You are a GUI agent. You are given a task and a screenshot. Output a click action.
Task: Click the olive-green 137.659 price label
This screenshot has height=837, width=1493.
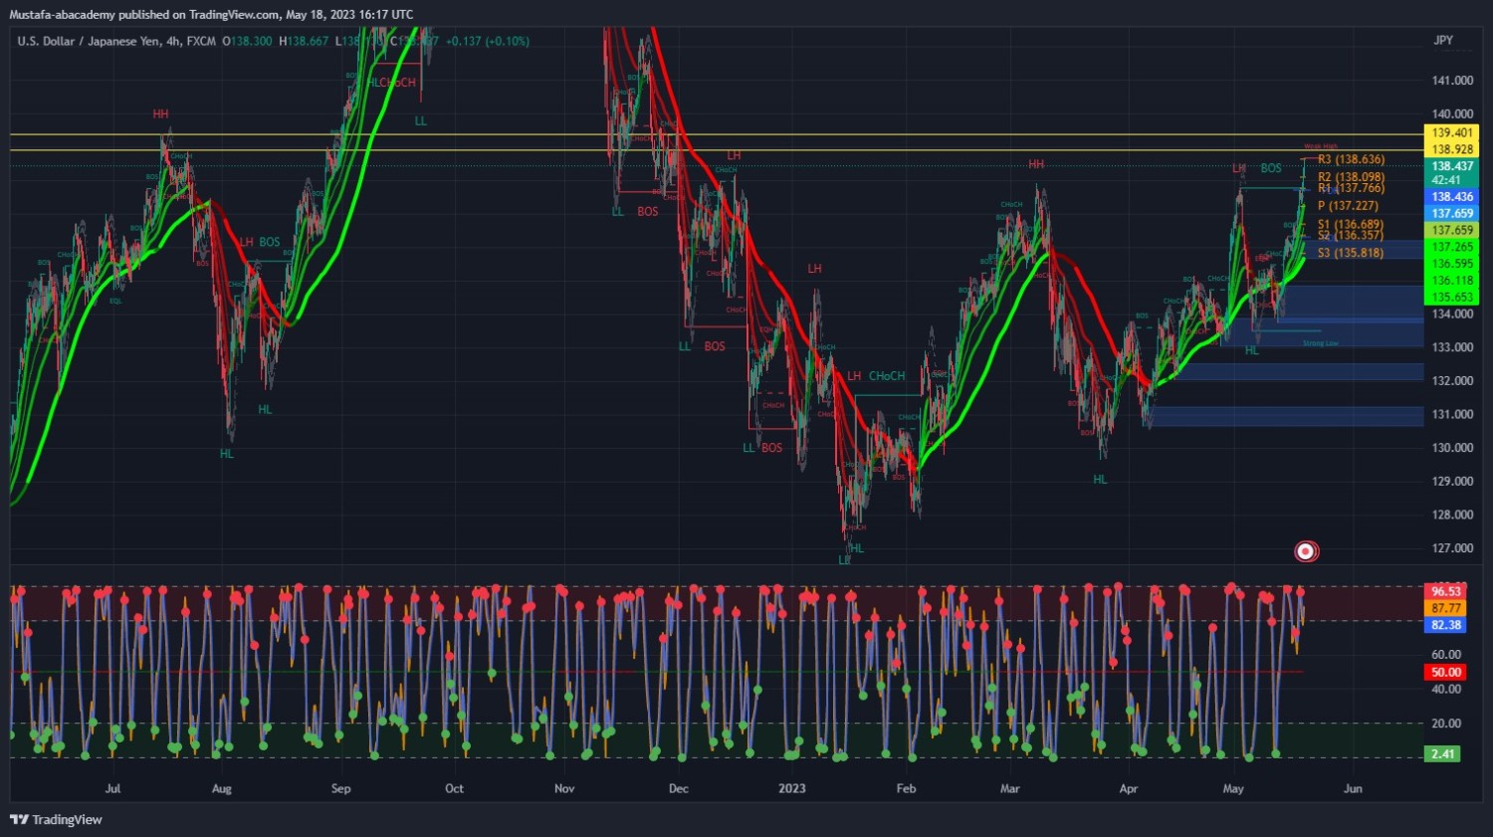(1452, 230)
